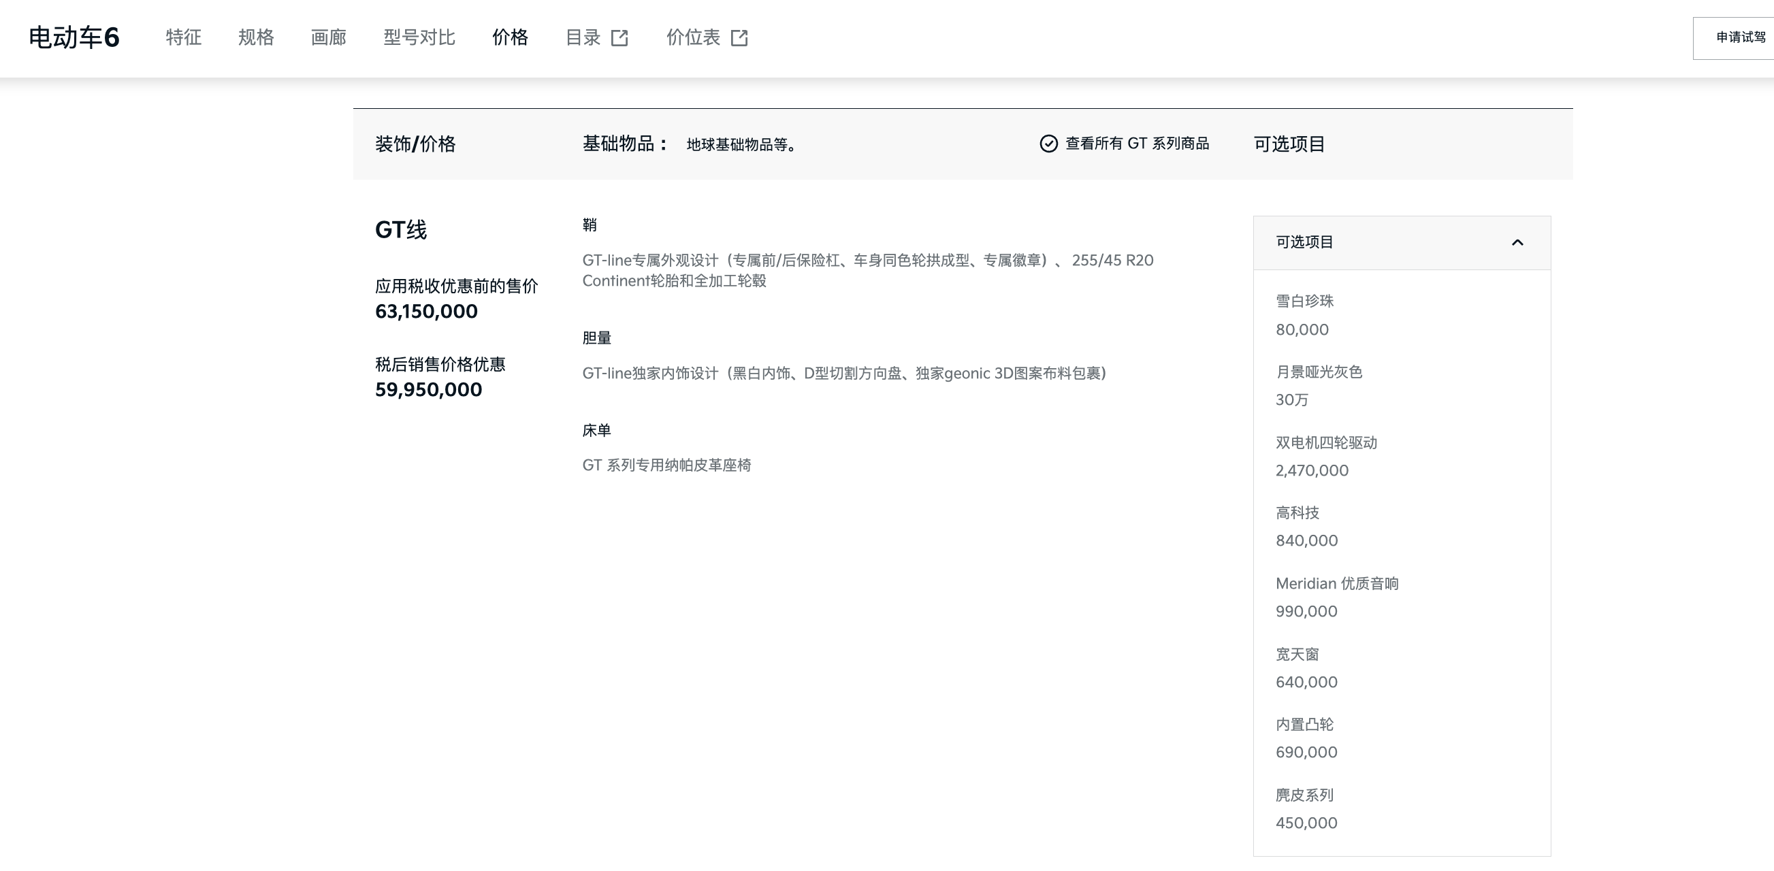Click the external link icon beside 价位表
Viewport: 1774px width, 871px height.
point(739,38)
